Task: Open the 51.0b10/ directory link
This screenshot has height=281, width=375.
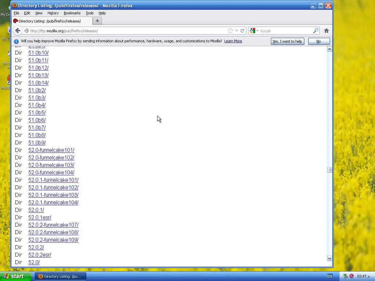Action: tap(38, 53)
